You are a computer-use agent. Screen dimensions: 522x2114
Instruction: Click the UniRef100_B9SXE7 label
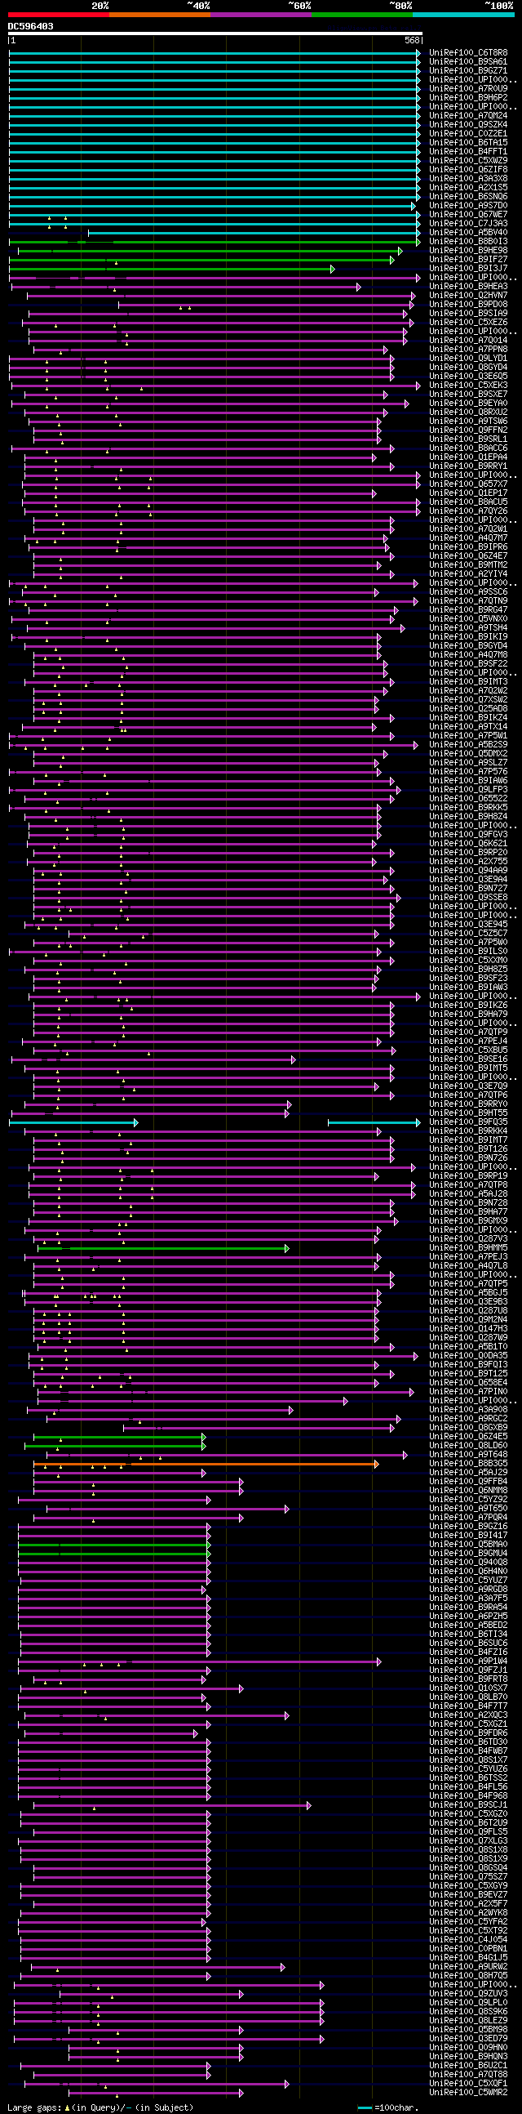click(x=468, y=395)
